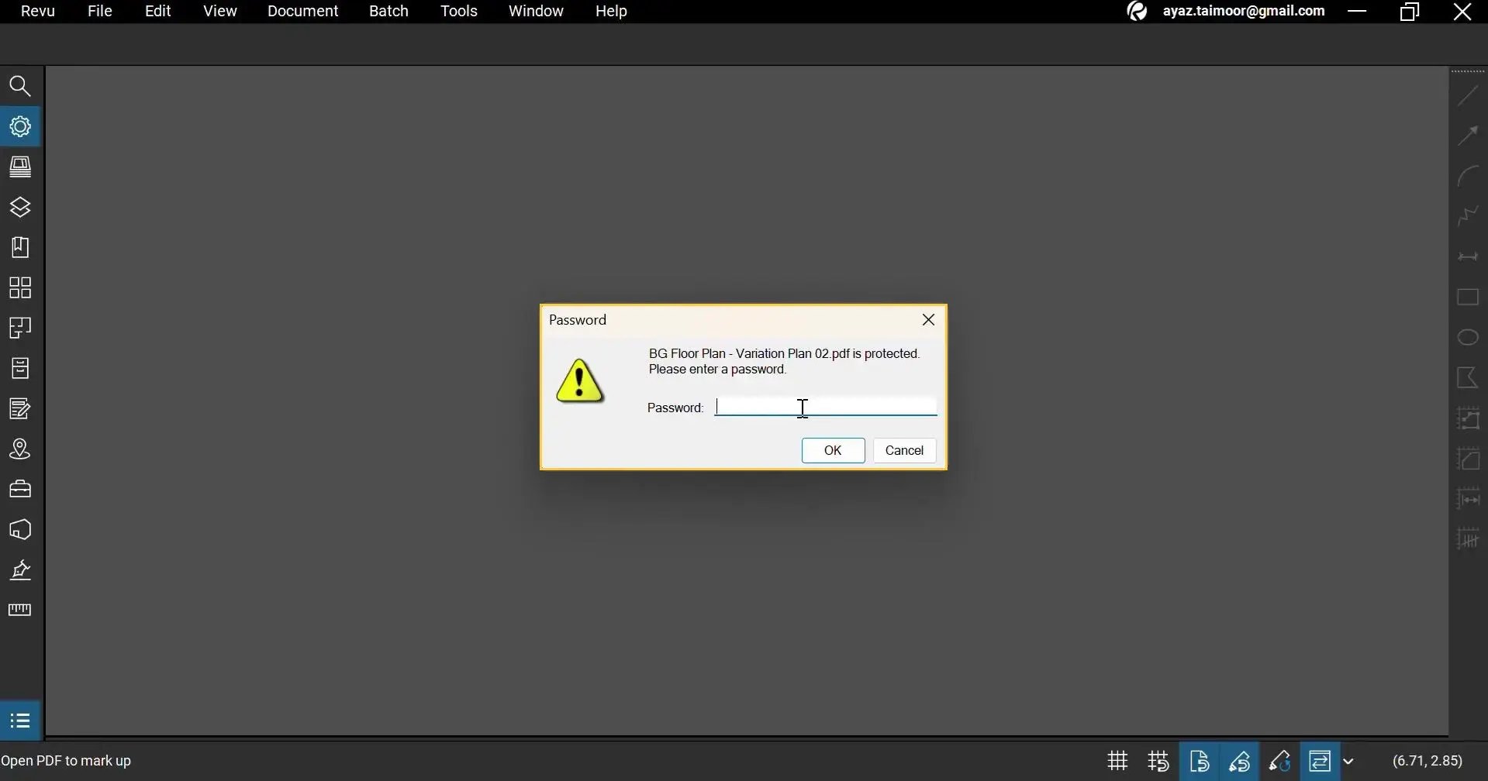Open the Measurements ruler panel icon
This screenshot has height=781, width=1488.
pos(20,611)
